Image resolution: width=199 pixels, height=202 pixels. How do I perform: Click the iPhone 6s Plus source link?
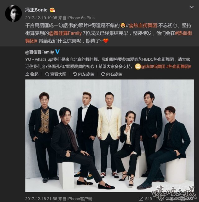coord(81,18)
